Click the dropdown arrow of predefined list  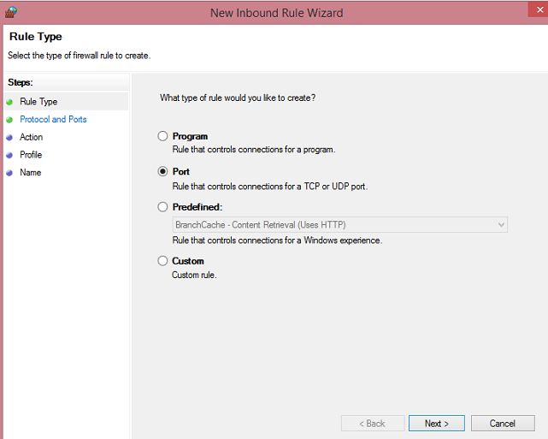pyautogui.click(x=501, y=224)
